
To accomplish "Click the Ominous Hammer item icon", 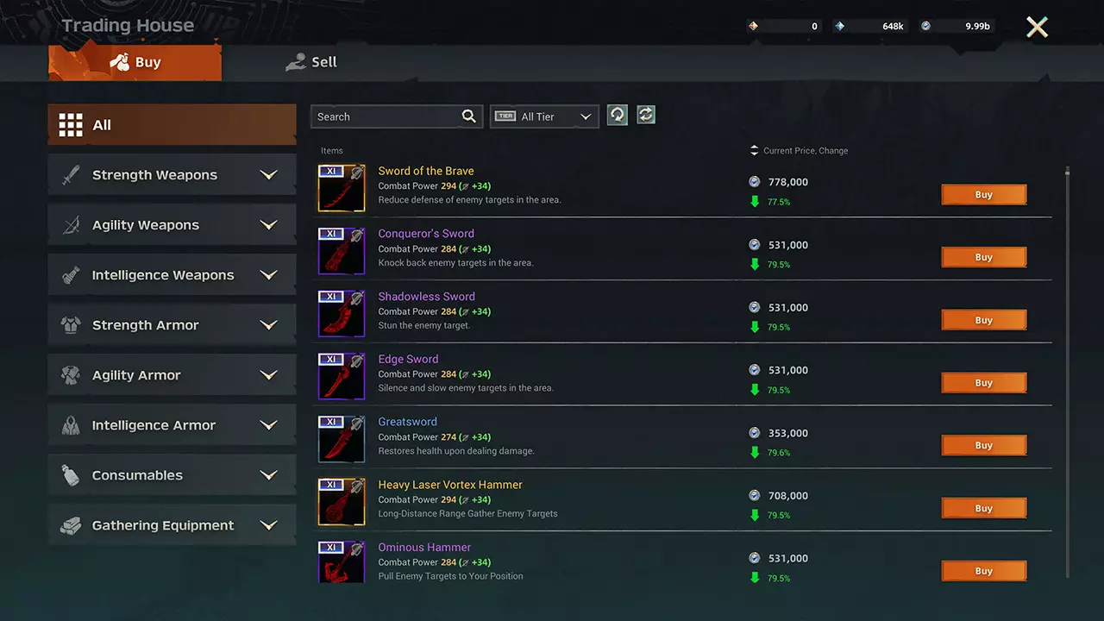I will click(342, 561).
